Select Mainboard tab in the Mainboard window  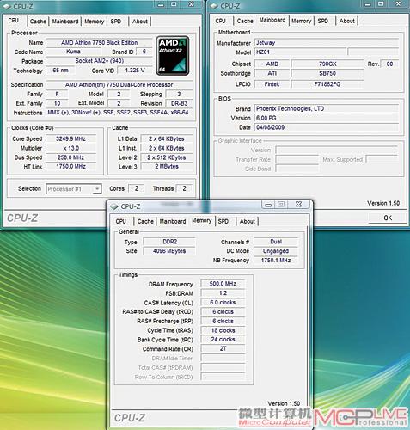pyautogui.click(x=272, y=20)
